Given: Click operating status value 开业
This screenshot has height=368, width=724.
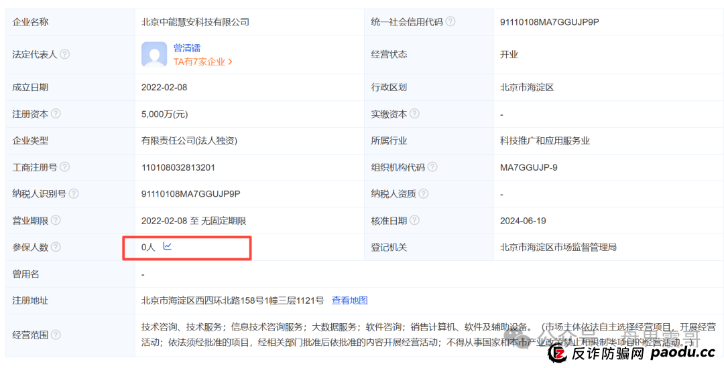Looking at the screenshot, I should pos(509,54).
